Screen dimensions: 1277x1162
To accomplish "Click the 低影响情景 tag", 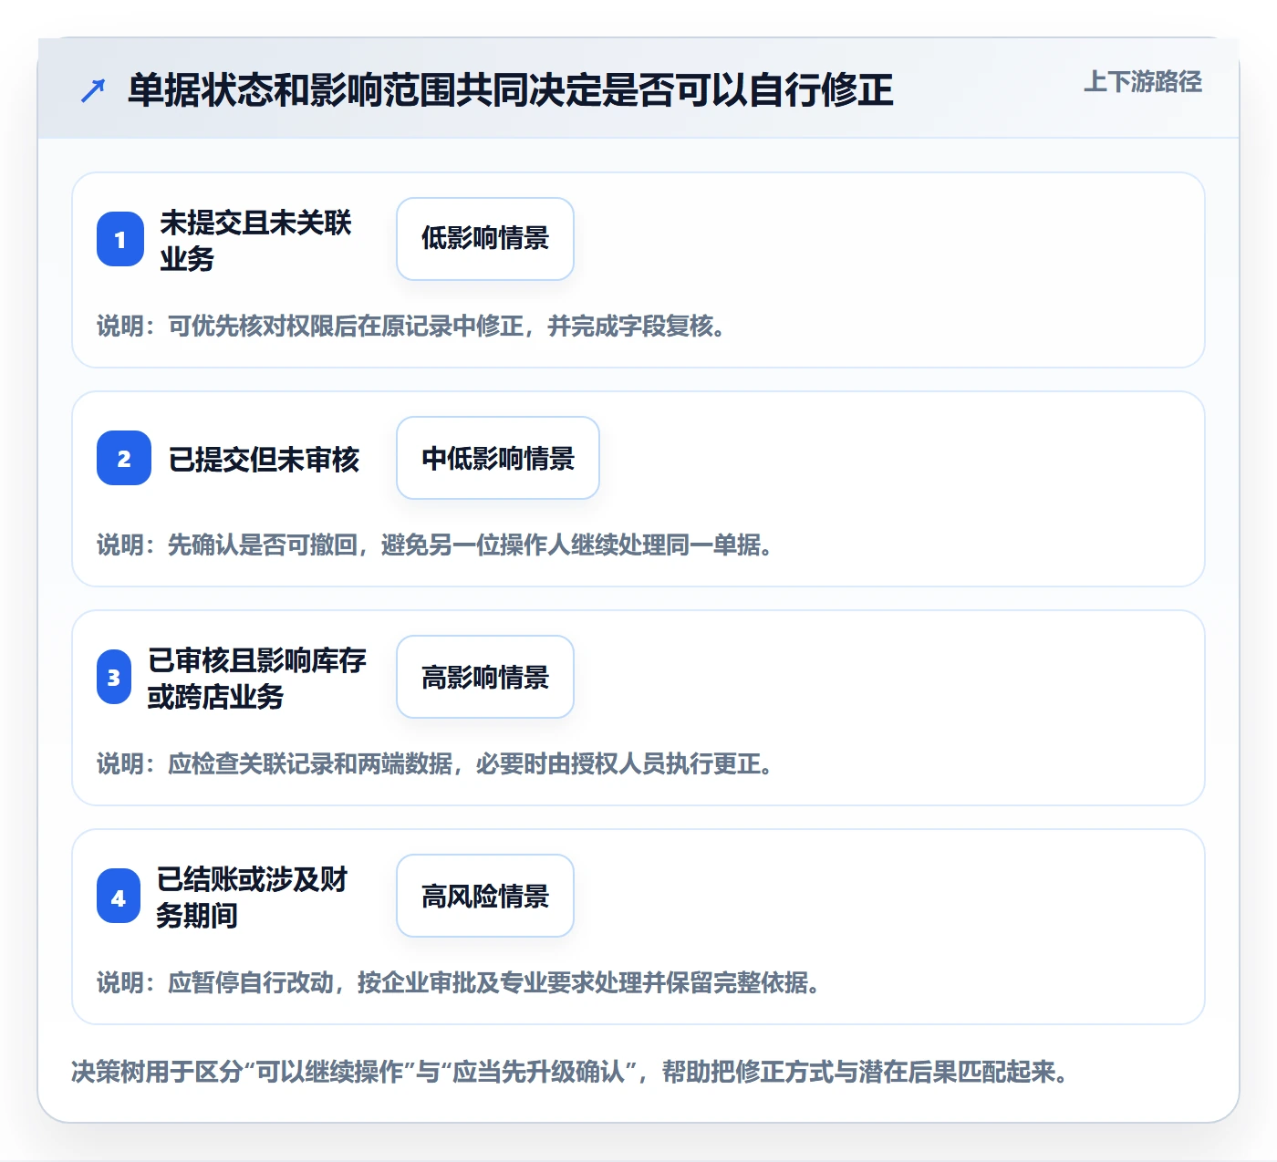I will pyautogui.click(x=485, y=239).
